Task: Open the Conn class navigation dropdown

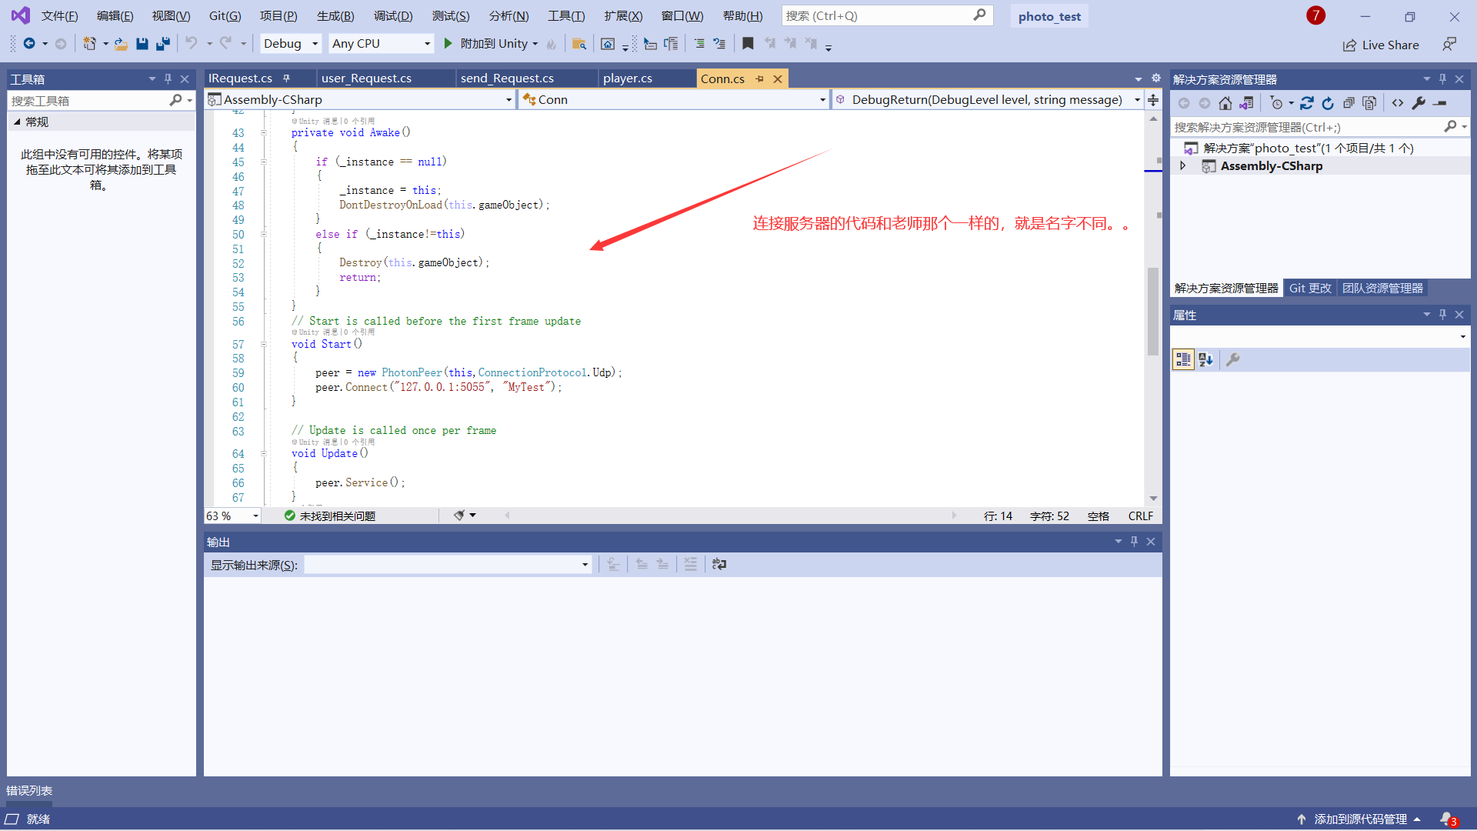Action: (674, 99)
